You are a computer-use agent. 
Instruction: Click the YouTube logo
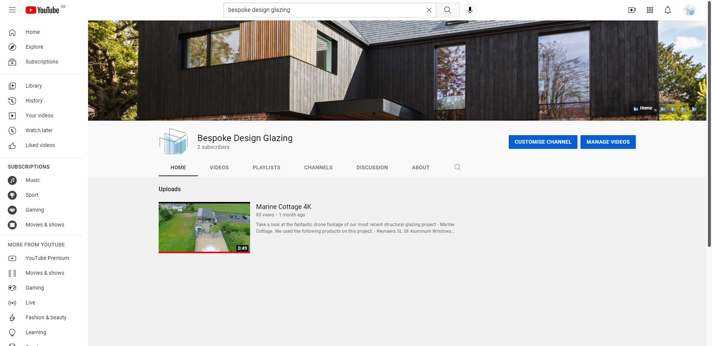(x=42, y=10)
